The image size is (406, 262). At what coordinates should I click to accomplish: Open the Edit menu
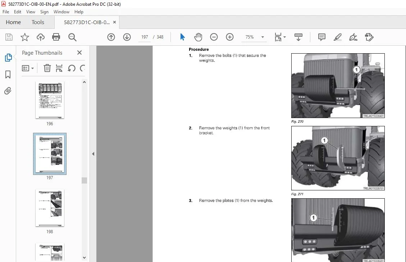coord(18,12)
